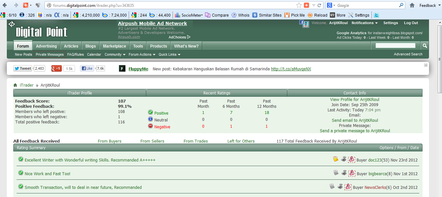This screenshot has width=442, height=197.
Task: Click the Whois toolbar button
Action: [x=240, y=15]
